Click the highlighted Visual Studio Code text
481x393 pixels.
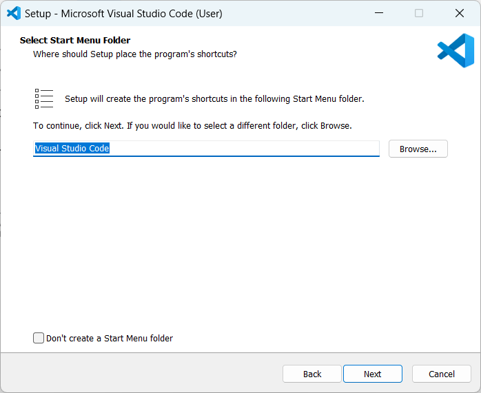pyautogui.click(x=72, y=148)
